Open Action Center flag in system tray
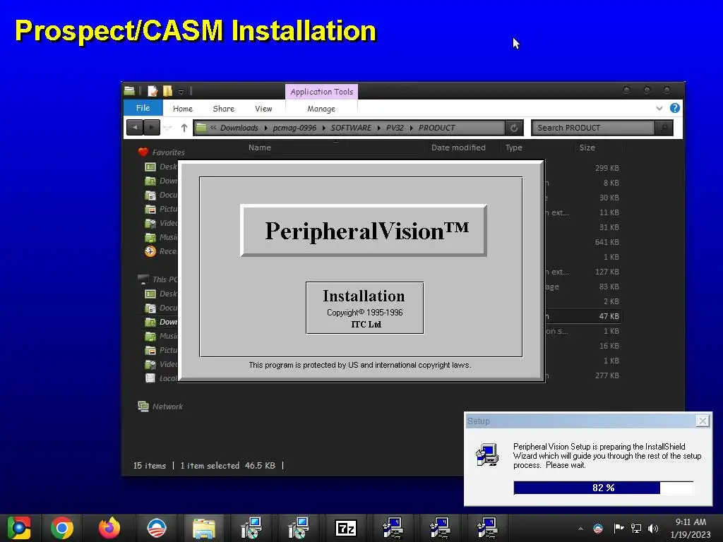 click(x=619, y=528)
